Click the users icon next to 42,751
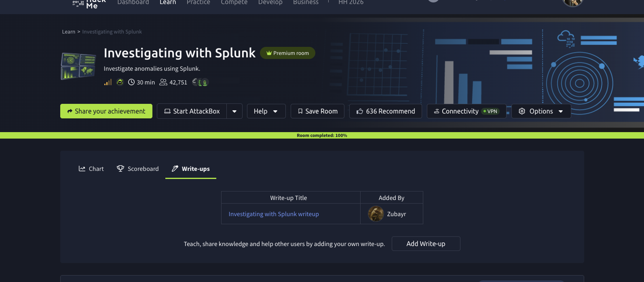The height and width of the screenshot is (282, 644). coord(163,82)
